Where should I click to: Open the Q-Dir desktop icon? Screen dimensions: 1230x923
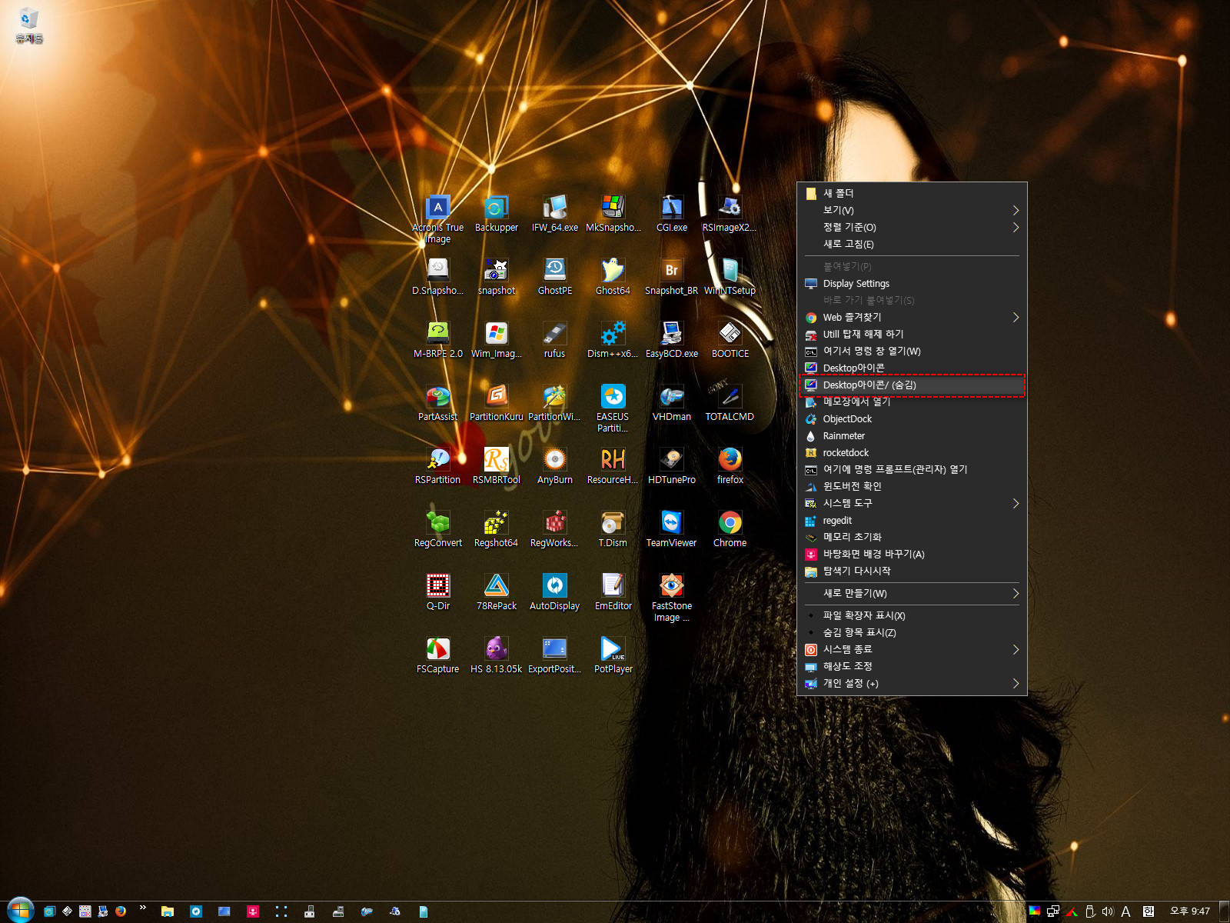pos(438,591)
